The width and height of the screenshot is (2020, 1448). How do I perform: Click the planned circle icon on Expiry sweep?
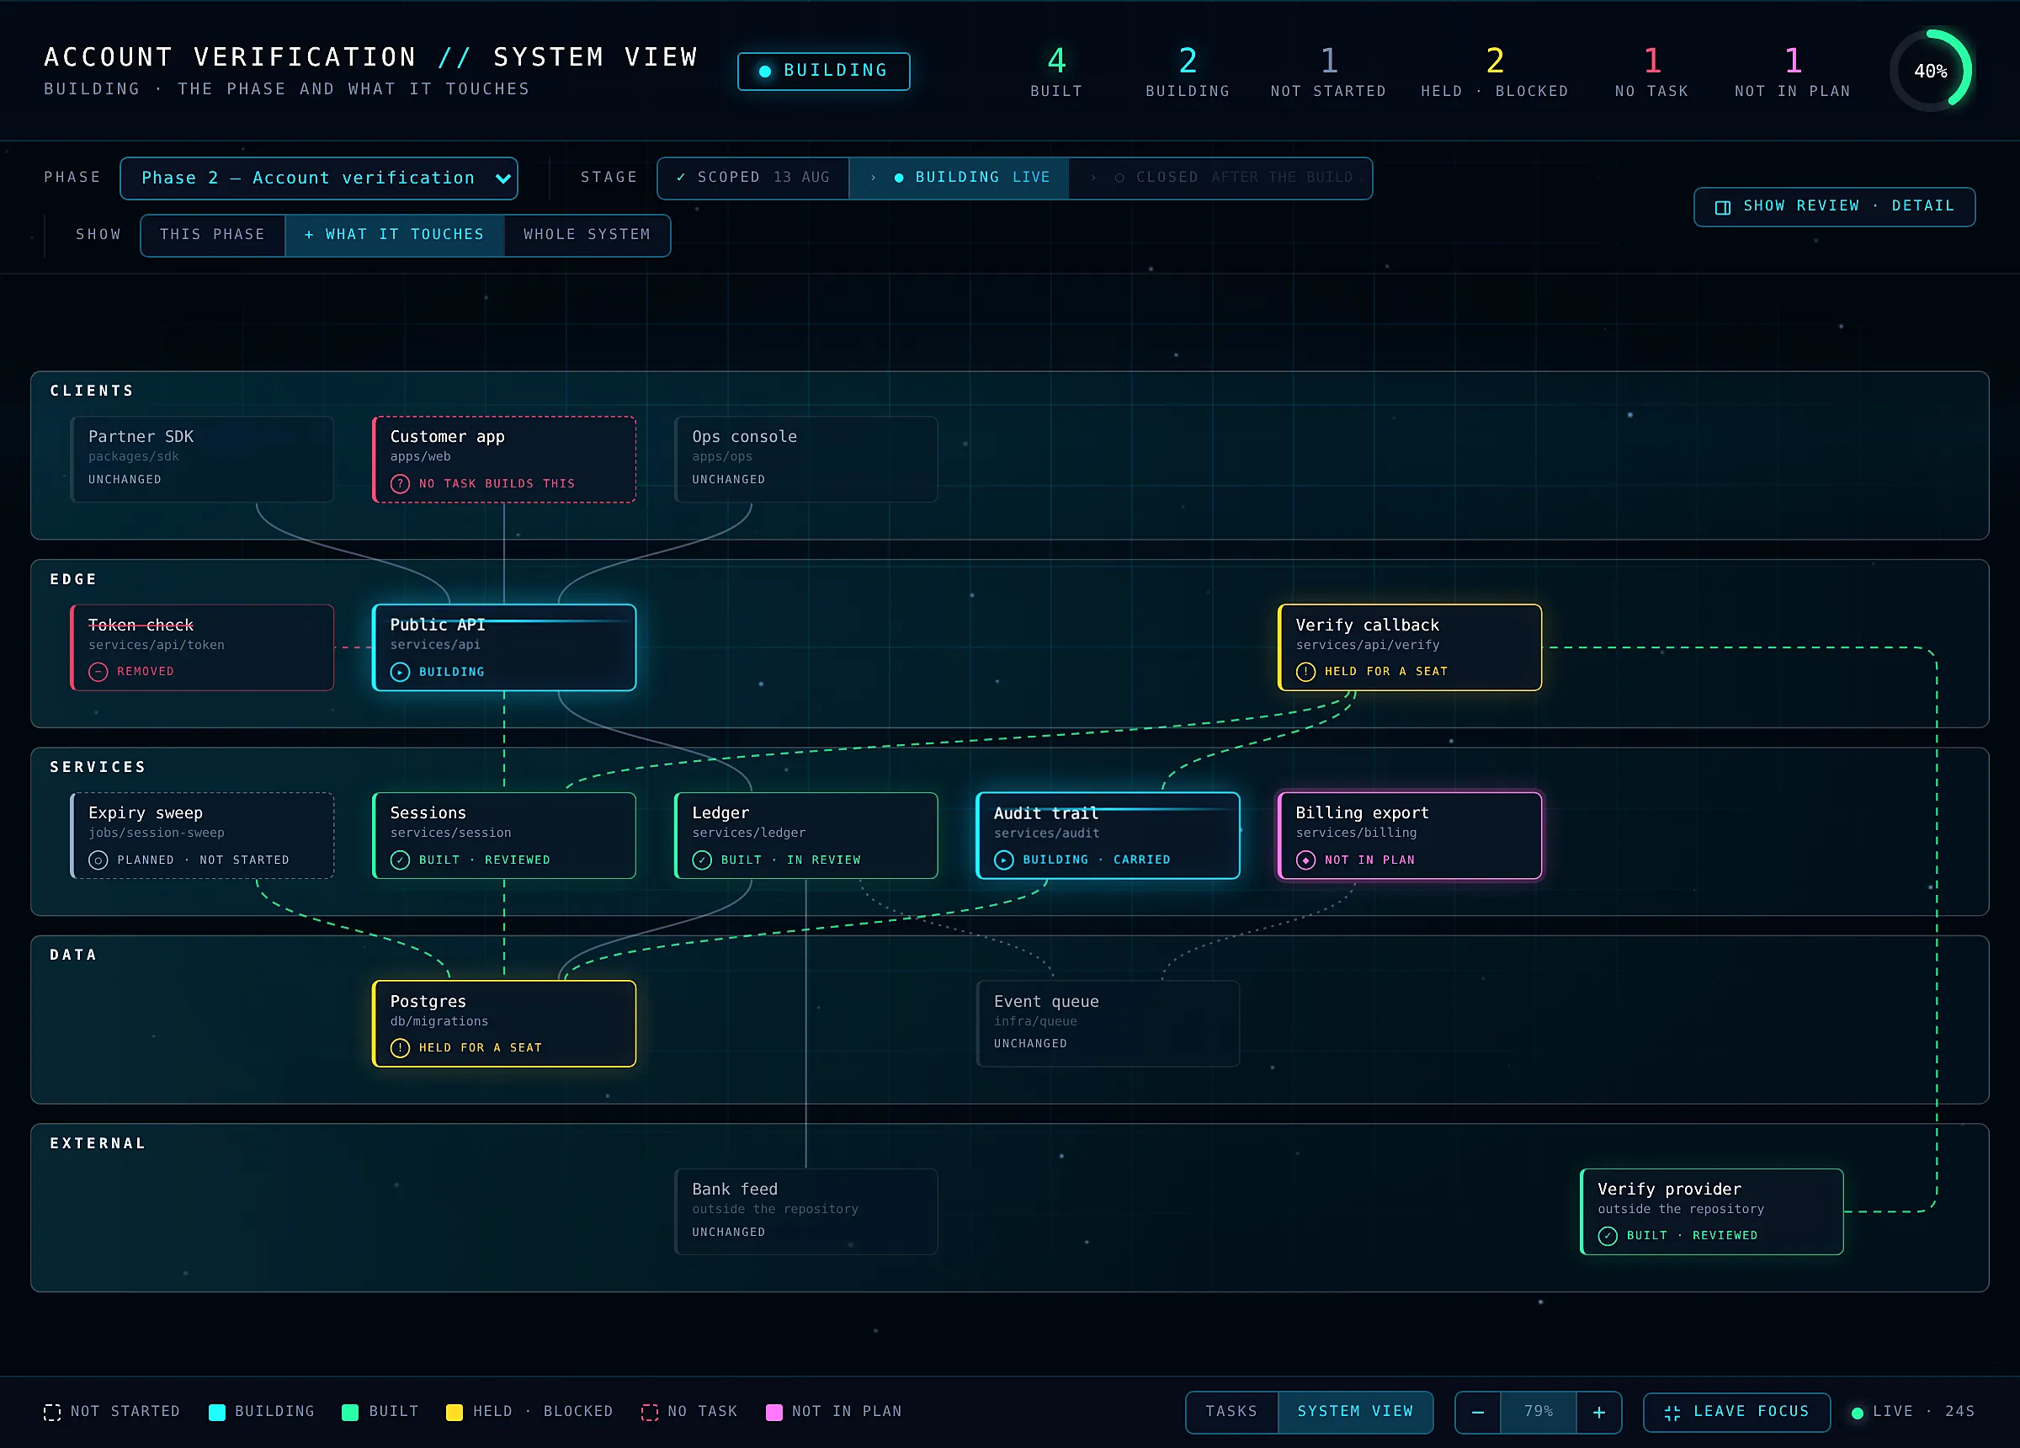98,860
